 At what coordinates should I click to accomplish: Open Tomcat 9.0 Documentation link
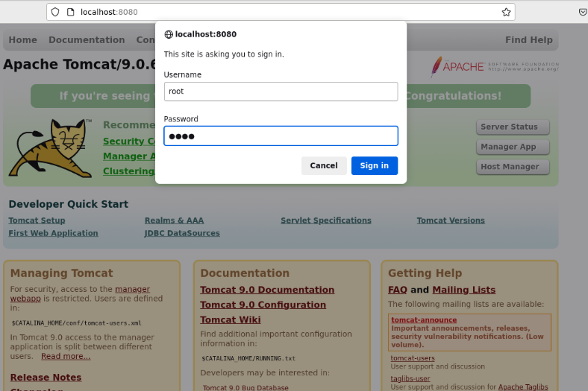[x=267, y=290]
